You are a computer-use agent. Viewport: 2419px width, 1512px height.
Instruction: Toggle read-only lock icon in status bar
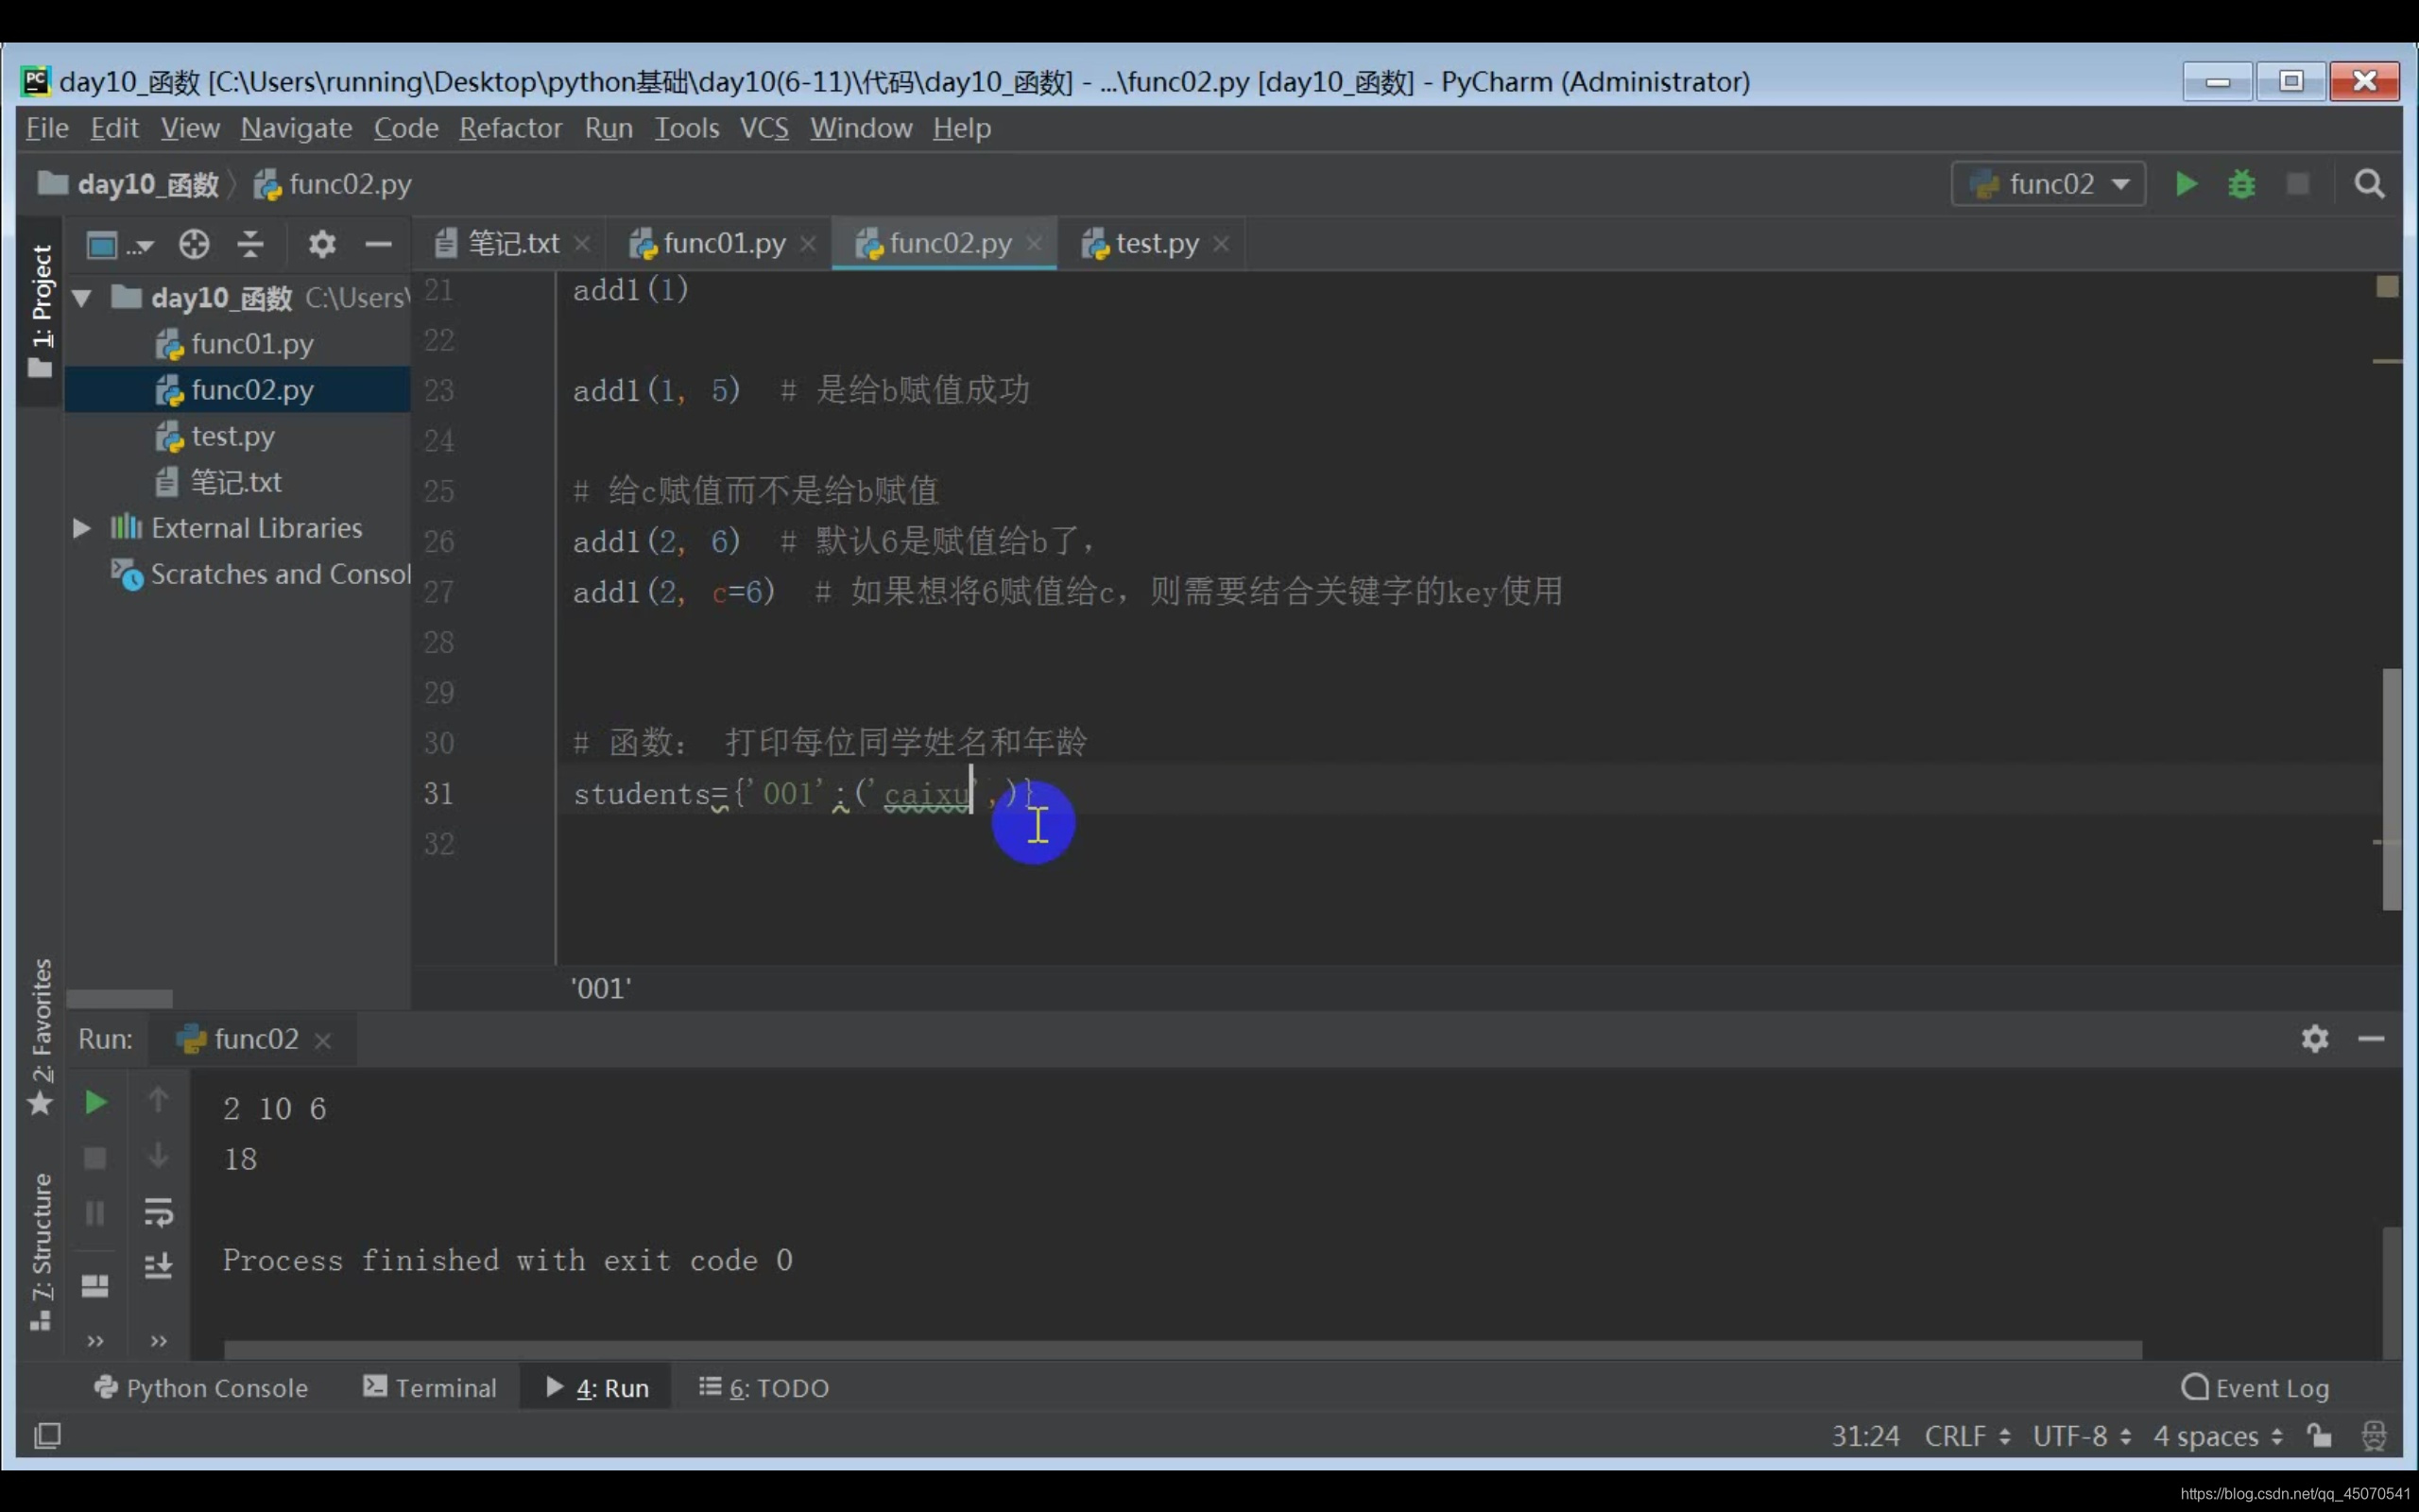coord(2319,1436)
